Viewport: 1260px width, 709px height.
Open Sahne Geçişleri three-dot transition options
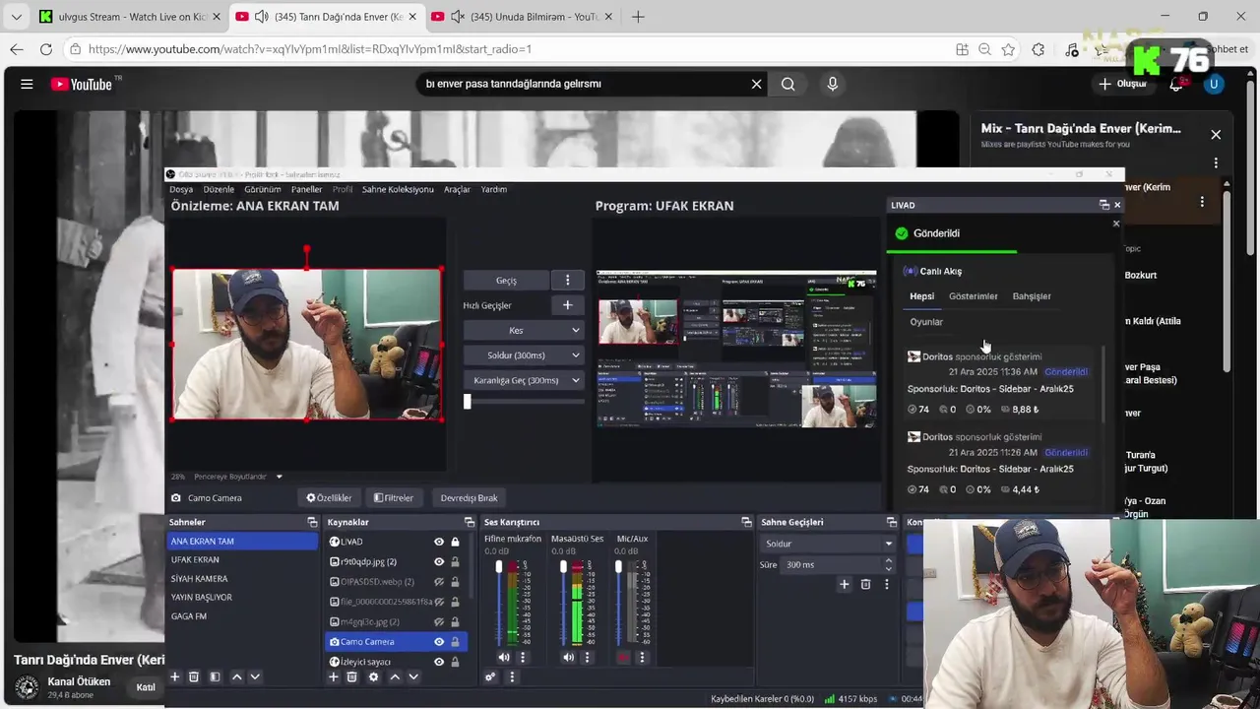point(886,584)
